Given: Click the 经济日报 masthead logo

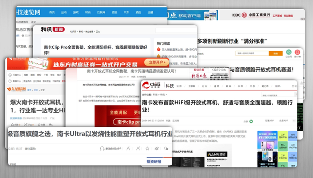Looking at the screenshot, I should point(199,76).
